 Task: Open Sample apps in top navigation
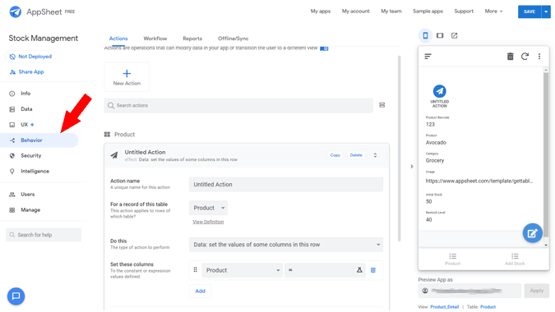click(x=428, y=11)
